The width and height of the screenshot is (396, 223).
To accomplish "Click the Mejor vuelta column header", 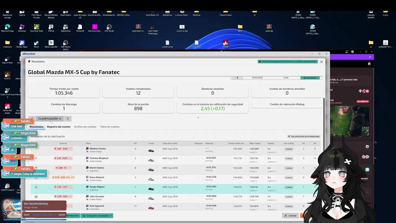I will [255, 143].
